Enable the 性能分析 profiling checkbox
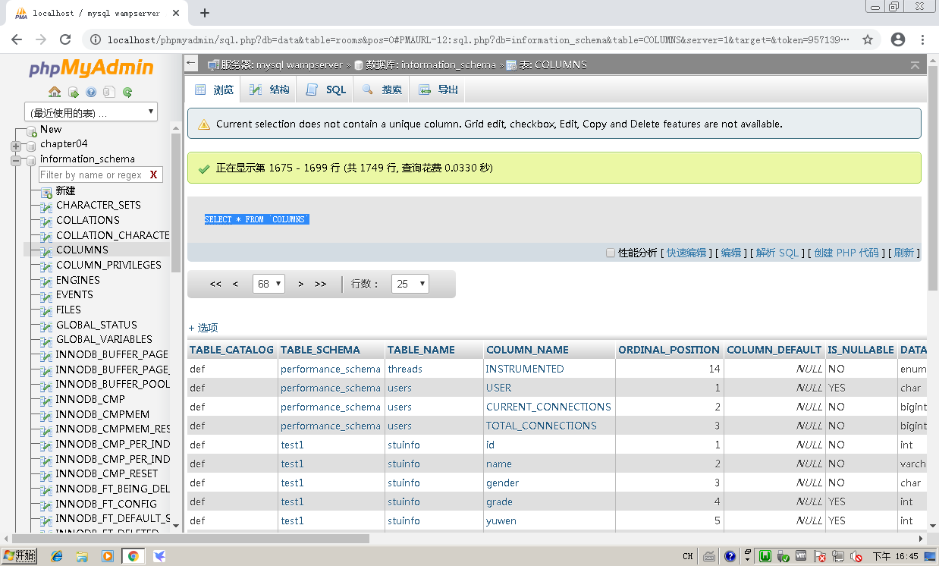The image size is (939, 566). (611, 253)
